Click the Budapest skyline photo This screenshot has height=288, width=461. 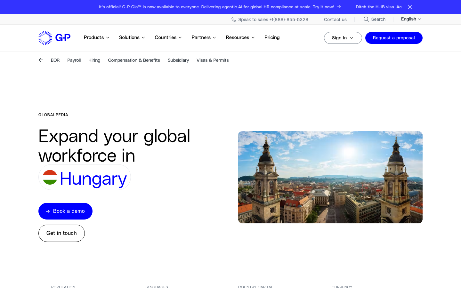[330, 177]
